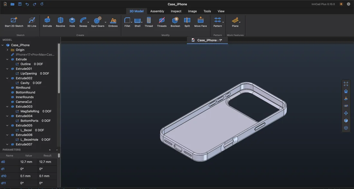Screen dimensions: 354x189
Task: Edit d0 value 12.7 mm
Action: click(28, 162)
